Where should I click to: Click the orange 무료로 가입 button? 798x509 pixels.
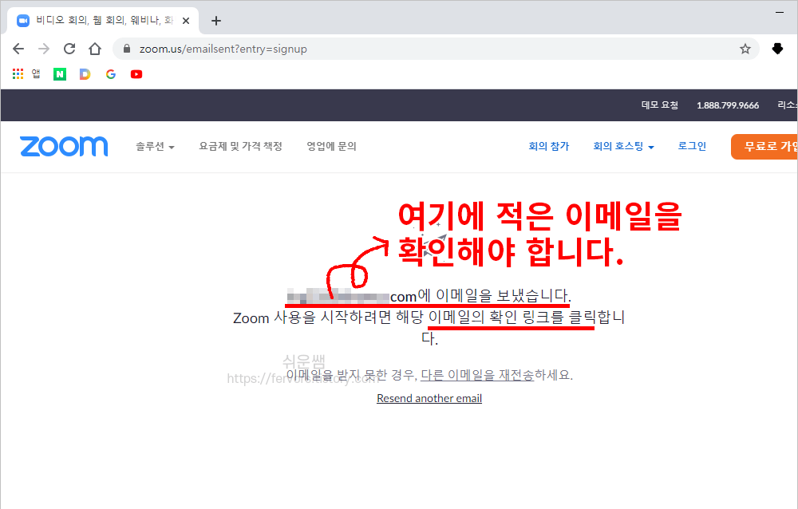pyautogui.click(x=764, y=147)
